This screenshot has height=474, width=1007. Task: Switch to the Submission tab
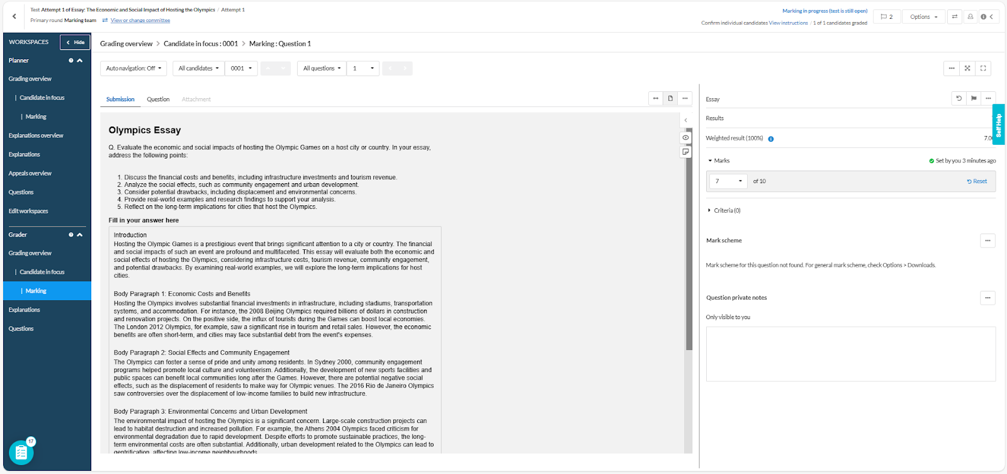pyautogui.click(x=120, y=99)
